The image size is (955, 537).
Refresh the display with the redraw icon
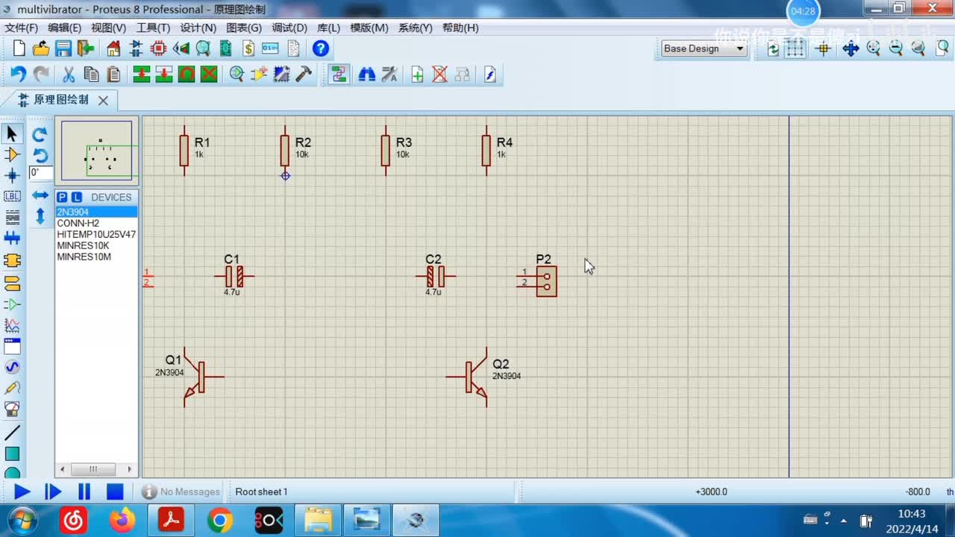[773, 48]
